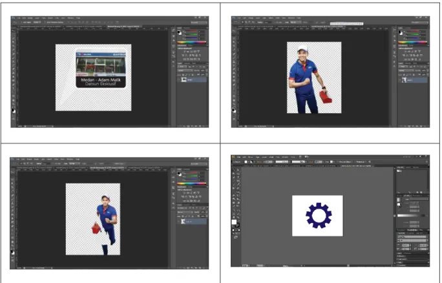Image resolution: width=442 pixels, height=283 pixels.
Task: Click the Preferences button in Illustrator's control bar
Action: coord(361,162)
